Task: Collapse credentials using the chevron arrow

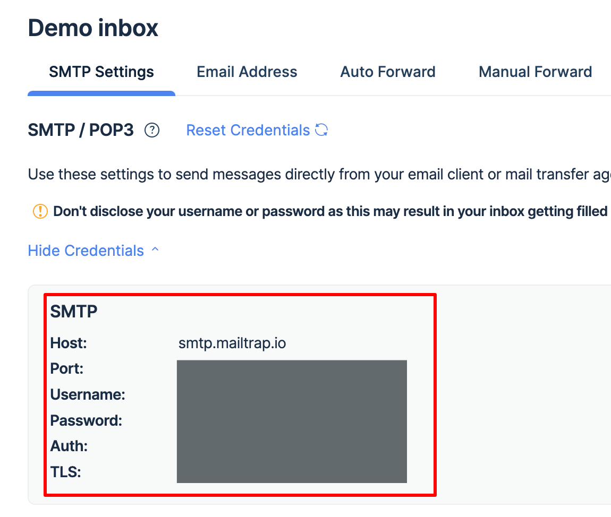Action: click(155, 250)
